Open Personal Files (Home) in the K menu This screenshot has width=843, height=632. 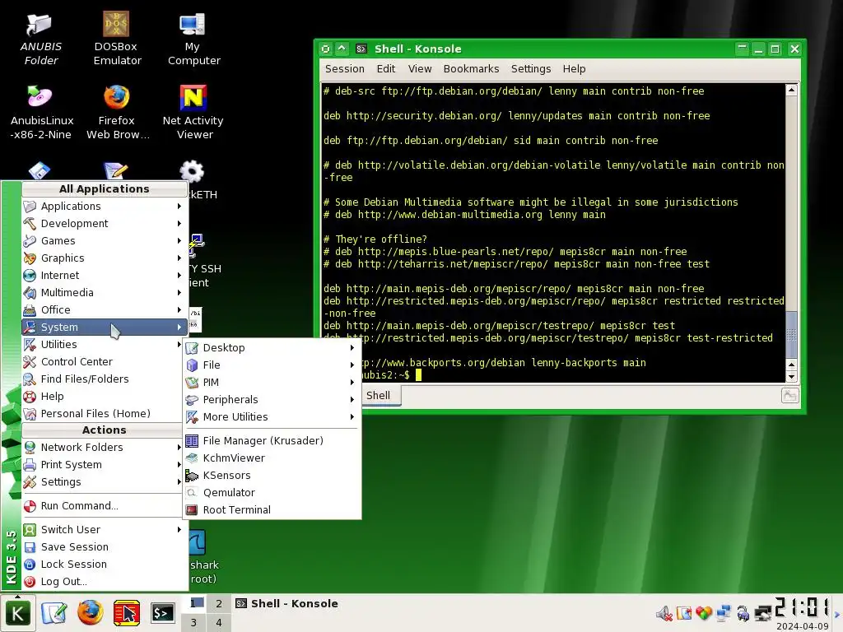click(x=104, y=413)
